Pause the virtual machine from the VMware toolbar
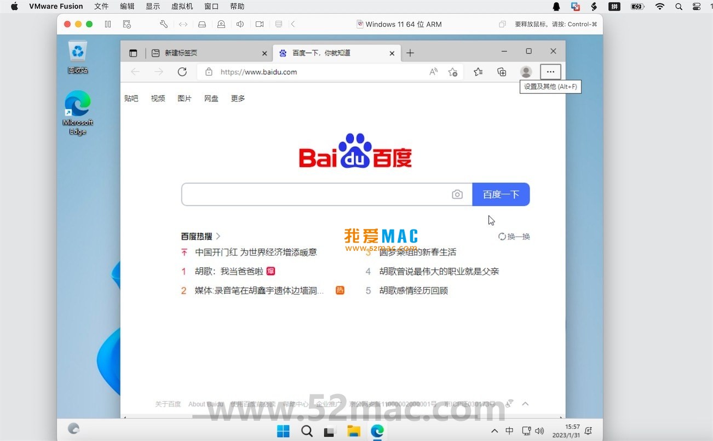 [108, 24]
